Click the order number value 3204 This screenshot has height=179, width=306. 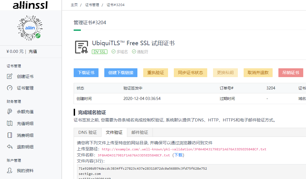click(x=271, y=88)
